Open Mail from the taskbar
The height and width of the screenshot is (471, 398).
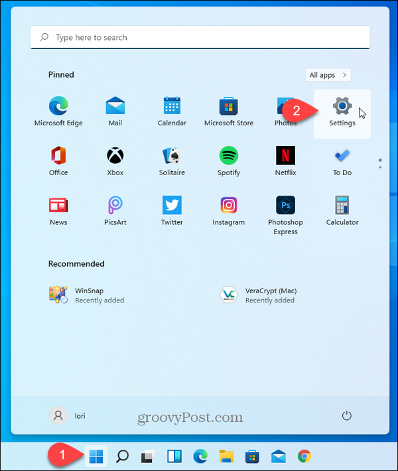(x=279, y=456)
